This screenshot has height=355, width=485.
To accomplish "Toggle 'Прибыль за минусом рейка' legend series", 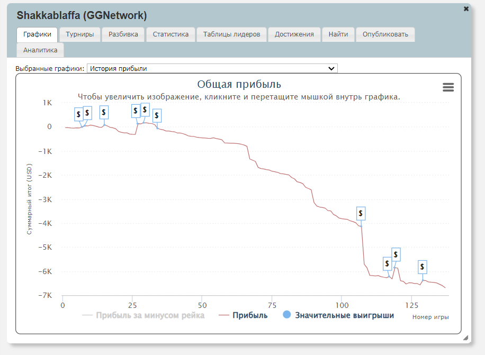I will tap(150, 315).
